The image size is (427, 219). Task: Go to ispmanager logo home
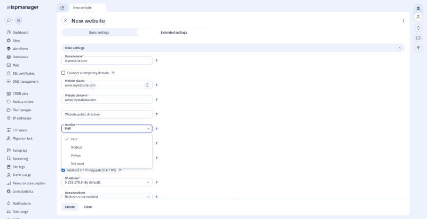point(23,7)
